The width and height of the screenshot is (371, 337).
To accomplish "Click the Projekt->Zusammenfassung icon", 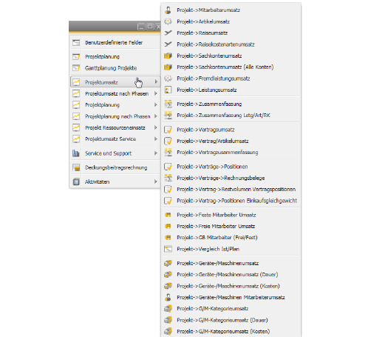I will 168,104.
